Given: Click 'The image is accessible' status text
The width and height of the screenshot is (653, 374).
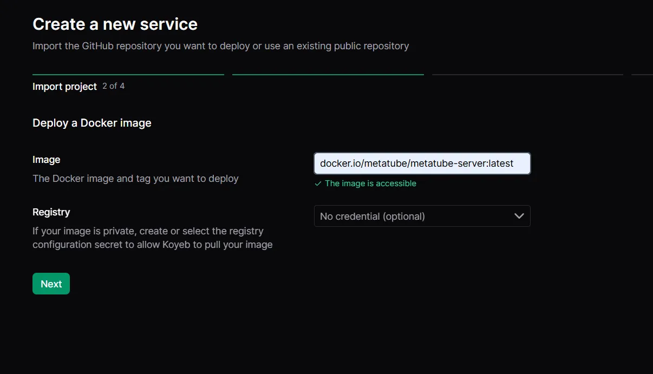Looking at the screenshot, I should pos(370,183).
